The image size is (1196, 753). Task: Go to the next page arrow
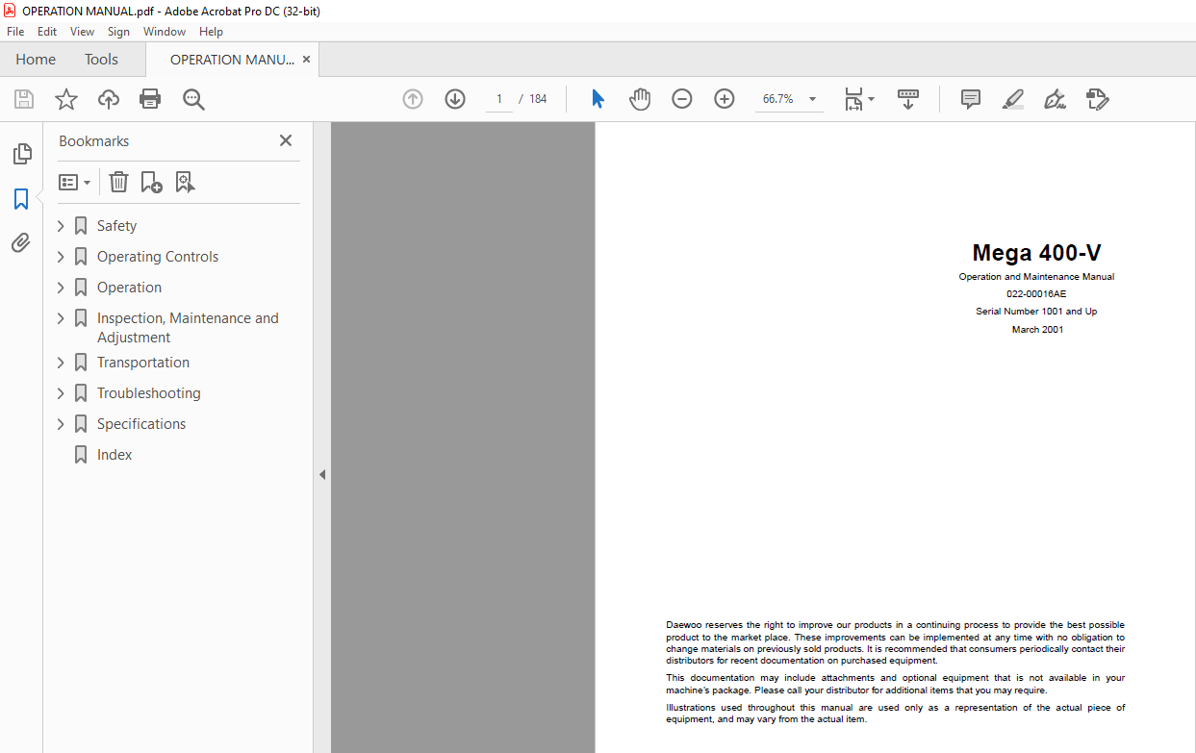click(455, 99)
